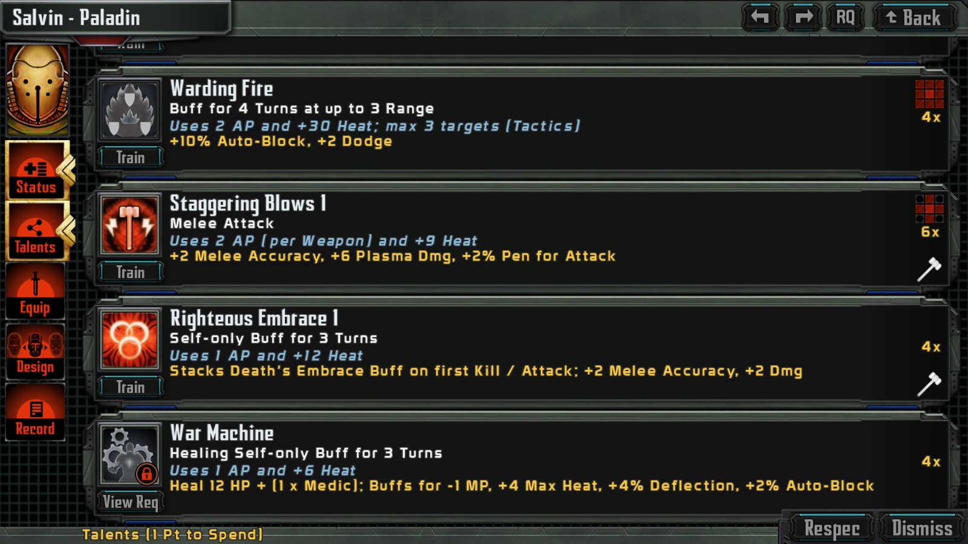Image resolution: width=968 pixels, height=544 pixels.
Task: Open the Equip tab
Action: click(35, 291)
